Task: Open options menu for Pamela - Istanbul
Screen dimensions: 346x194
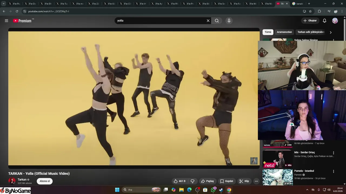Action: 333,171
